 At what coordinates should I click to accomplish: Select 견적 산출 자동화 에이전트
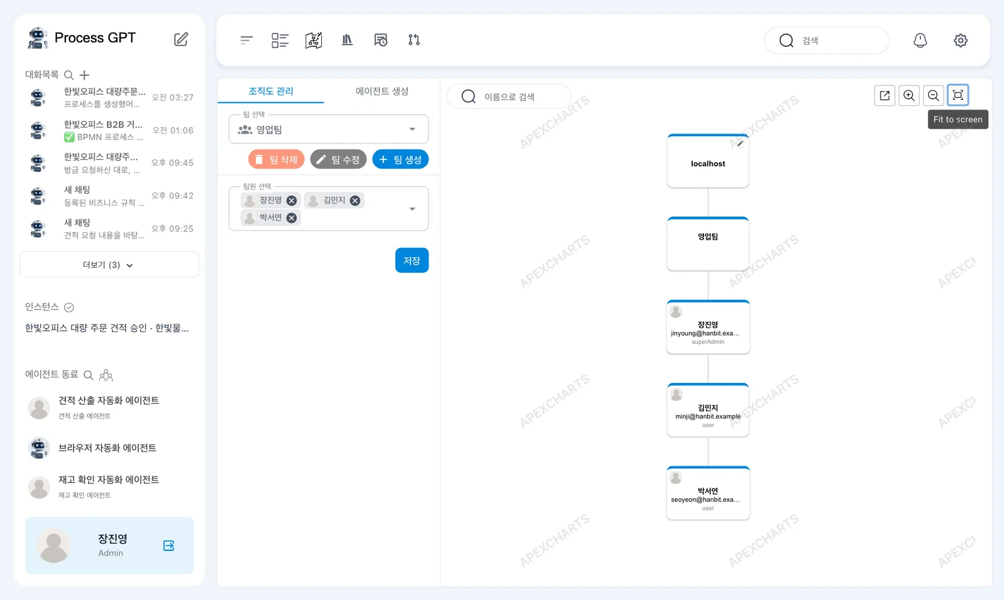point(109,407)
